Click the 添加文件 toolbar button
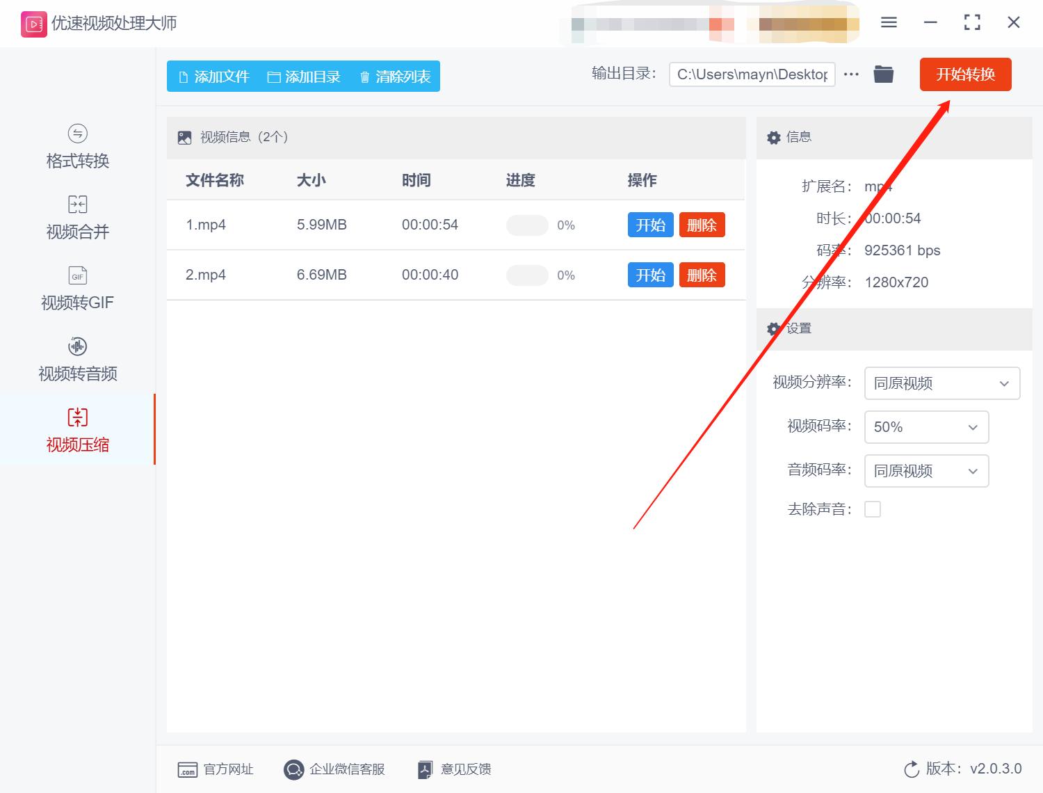The height and width of the screenshot is (793, 1043). pyautogui.click(x=214, y=77)
